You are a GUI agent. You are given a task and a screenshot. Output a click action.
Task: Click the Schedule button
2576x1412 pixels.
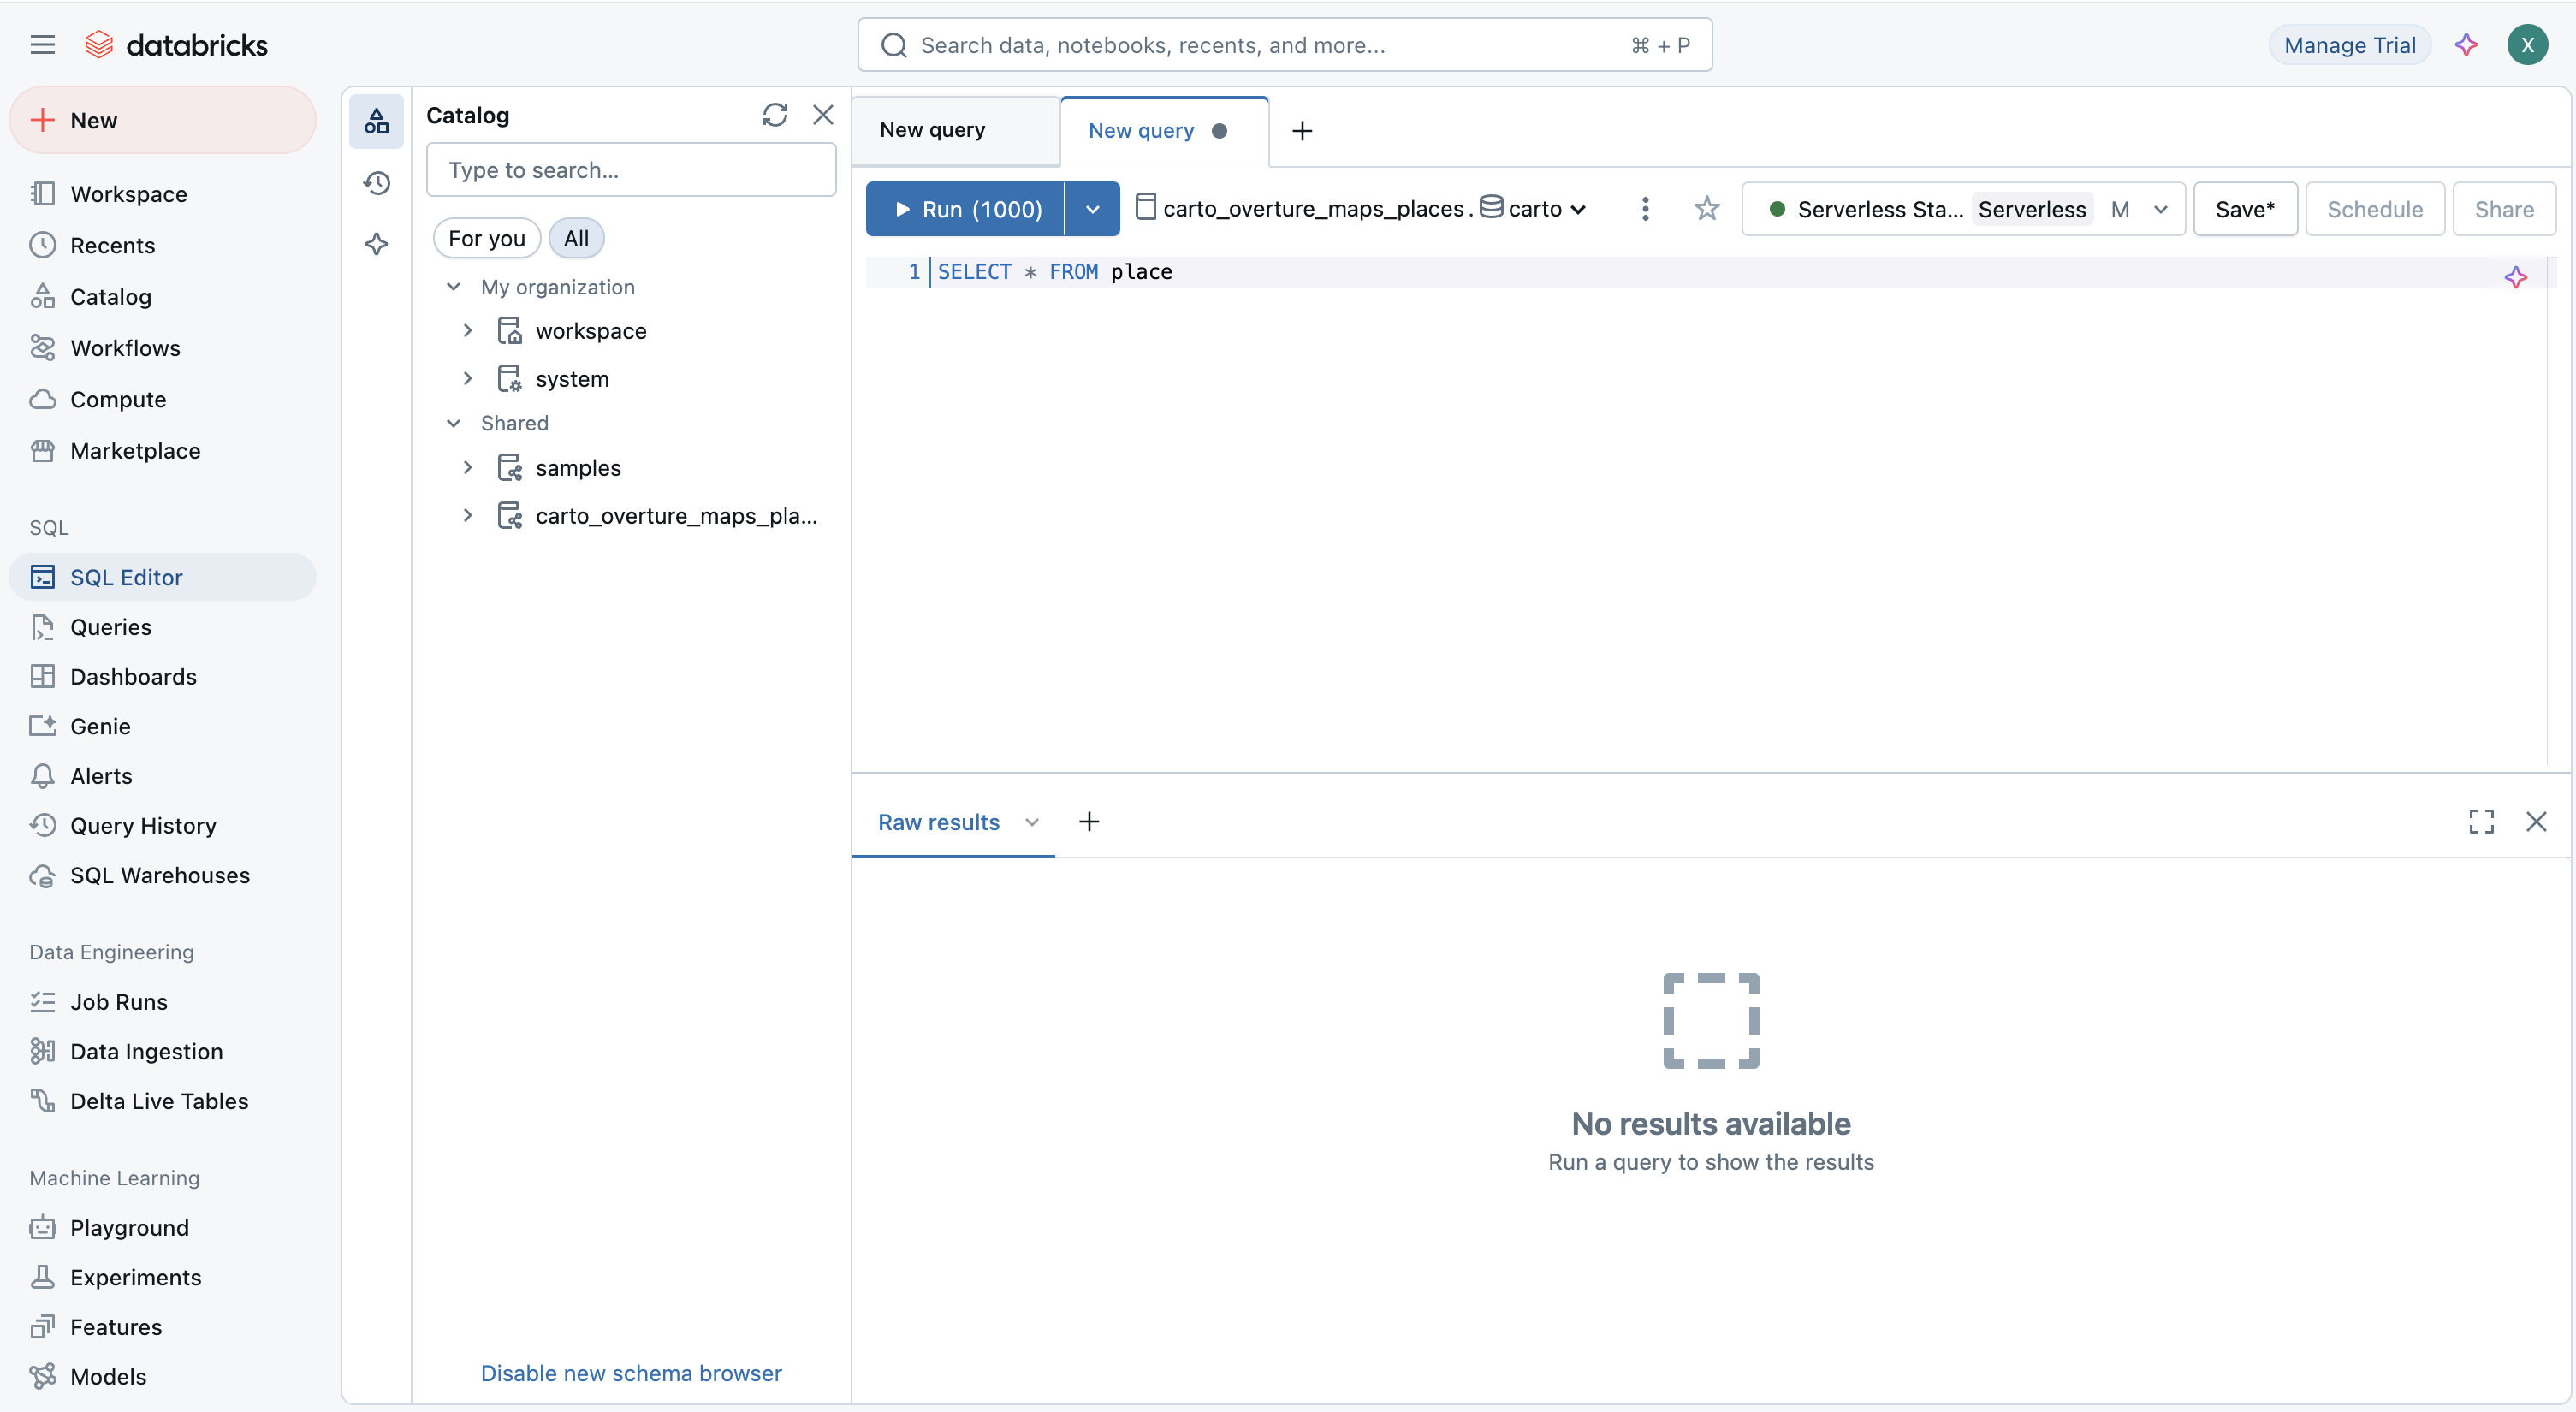click(x=2375, y=209)
